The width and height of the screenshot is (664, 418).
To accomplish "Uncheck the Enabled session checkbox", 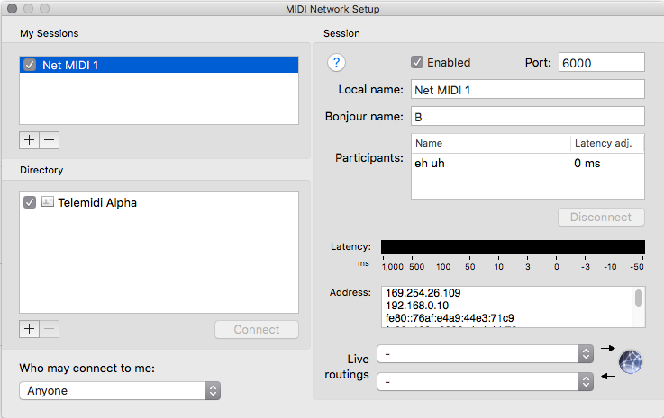I will coord(417,62).
